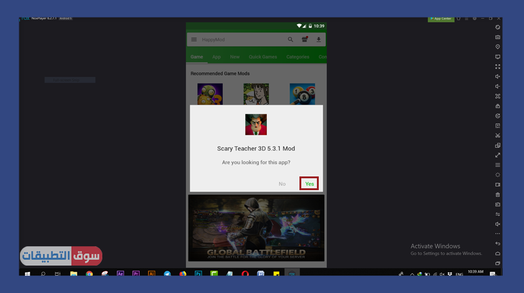Click the ENG language indicator in tray
Screen dimensions: 524x293
point(459,274)
